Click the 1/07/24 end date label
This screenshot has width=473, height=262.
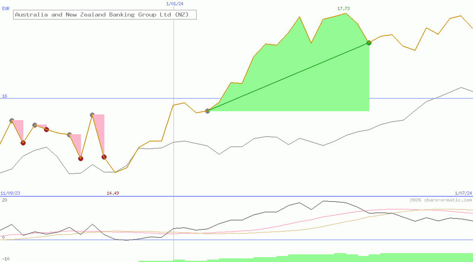(463, 193)
